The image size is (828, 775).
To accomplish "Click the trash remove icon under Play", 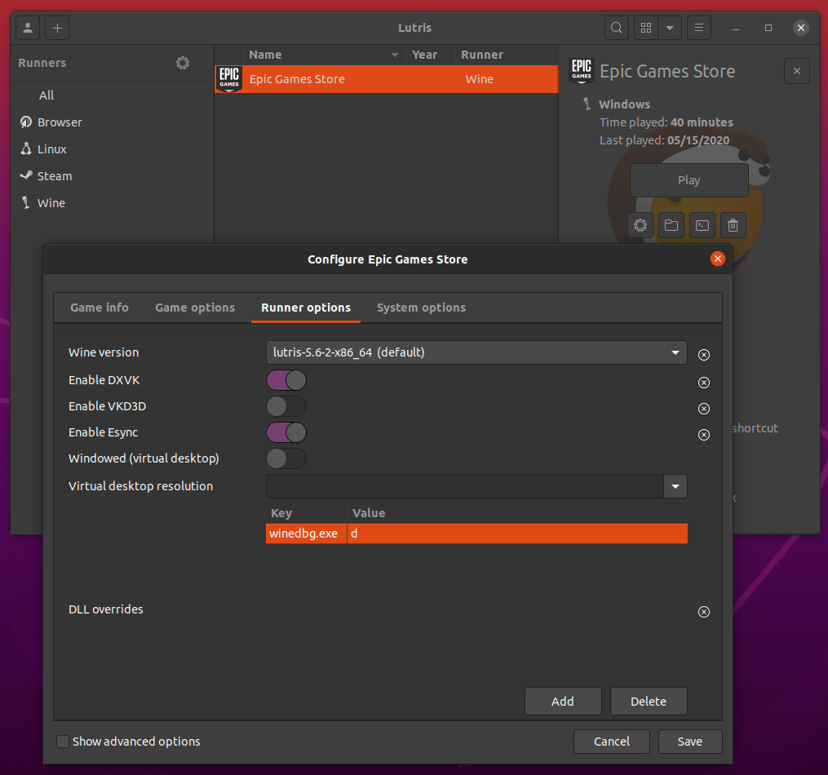I will (x=733, y=225).
